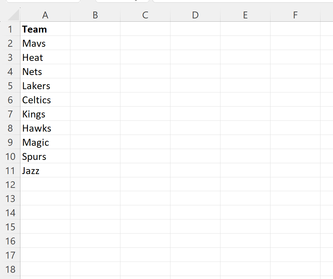Select column header F
Viewport: 333px width, 279px height.
295,15
